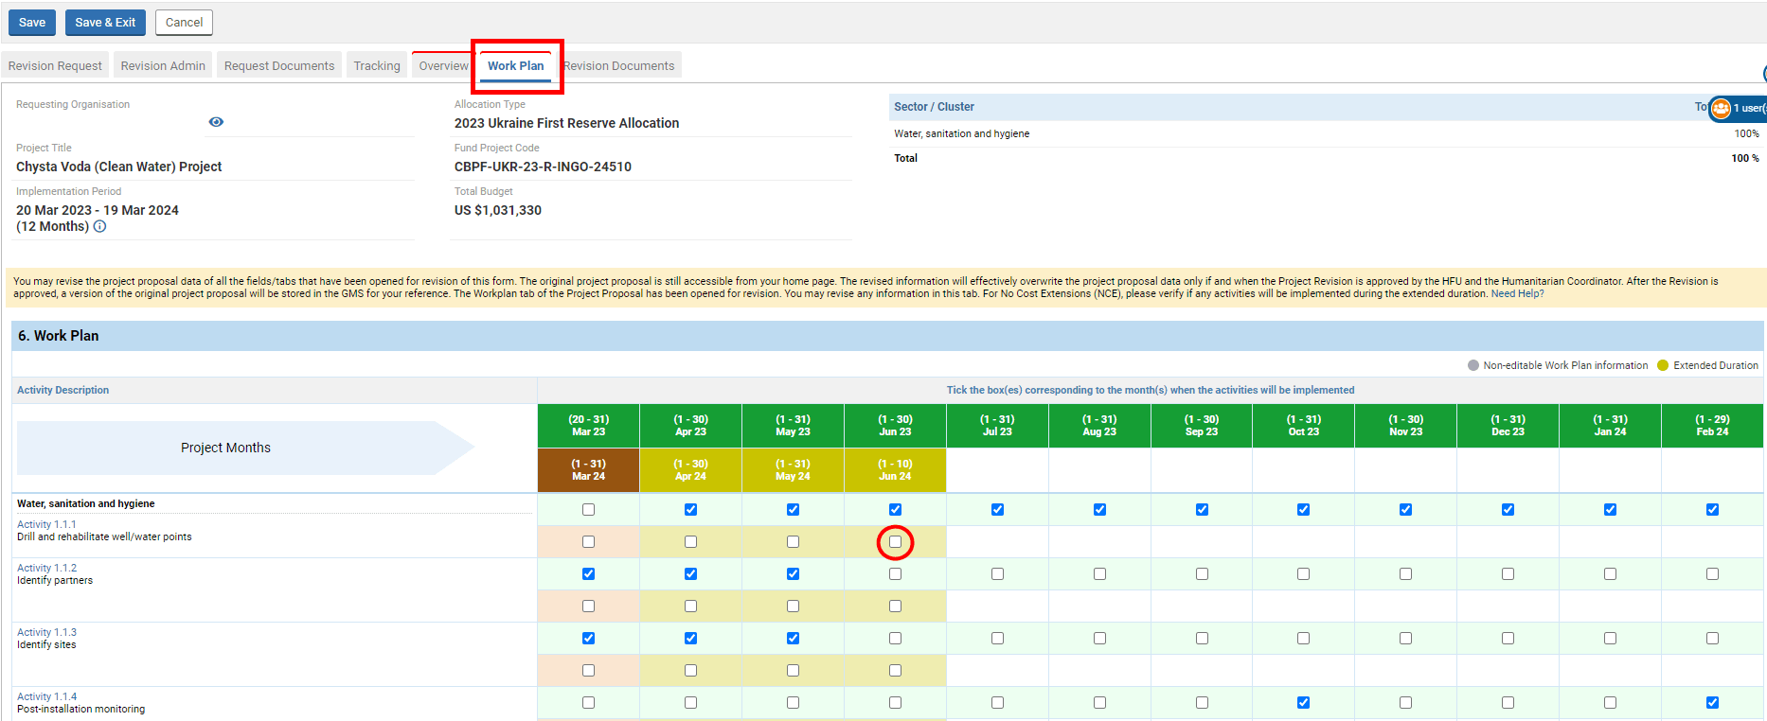Image resolution: width=1767 pixels, height=721 pixels.
Task: Open the Request Documents tab
Action: click(x=279, y=66)
